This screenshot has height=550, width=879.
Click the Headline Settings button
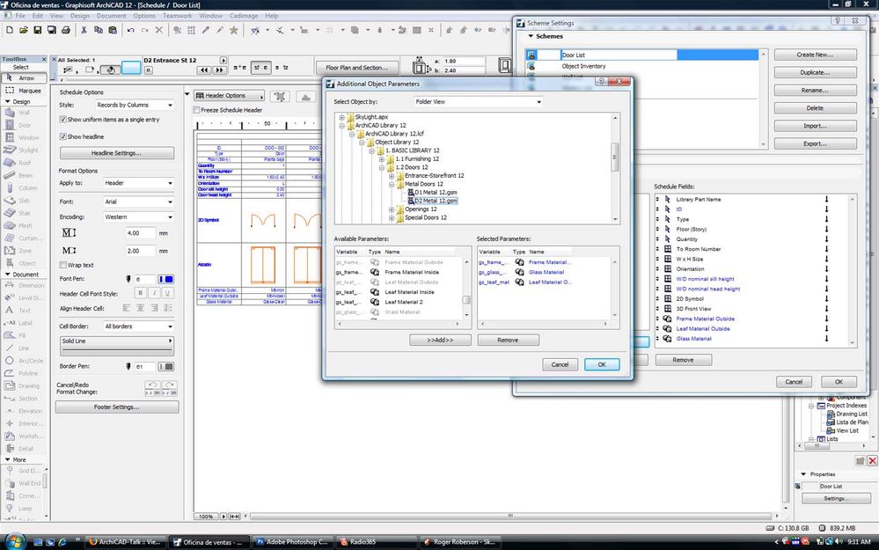click(116, 153)
